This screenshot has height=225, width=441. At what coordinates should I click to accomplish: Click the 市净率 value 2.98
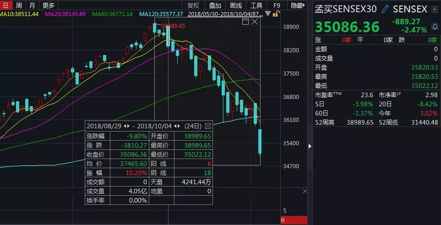pyautogui.click(x=432, y=95)
